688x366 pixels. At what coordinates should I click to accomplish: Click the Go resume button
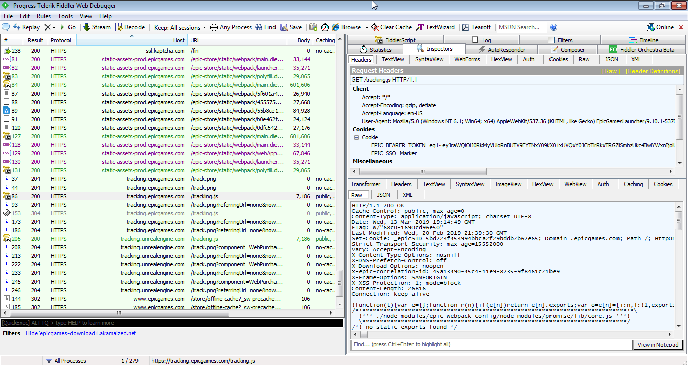tap(68, 27)
